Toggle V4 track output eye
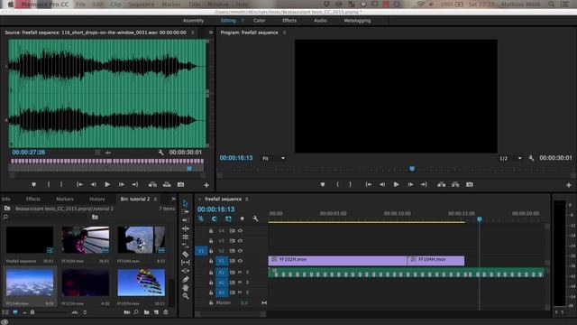The width and height of the screenshot is (577, 325). pyautogui.click(x=240, y=231)
